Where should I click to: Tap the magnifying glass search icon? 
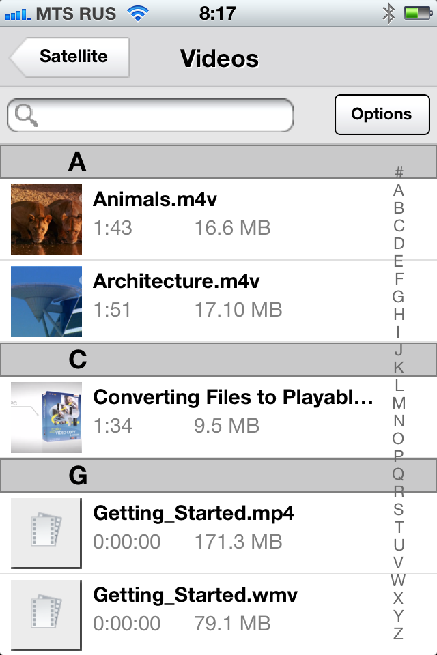[26, 115]
